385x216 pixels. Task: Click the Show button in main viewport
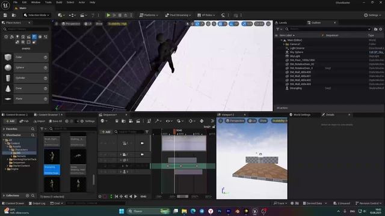pyautogui.click(x=99, y=24)
